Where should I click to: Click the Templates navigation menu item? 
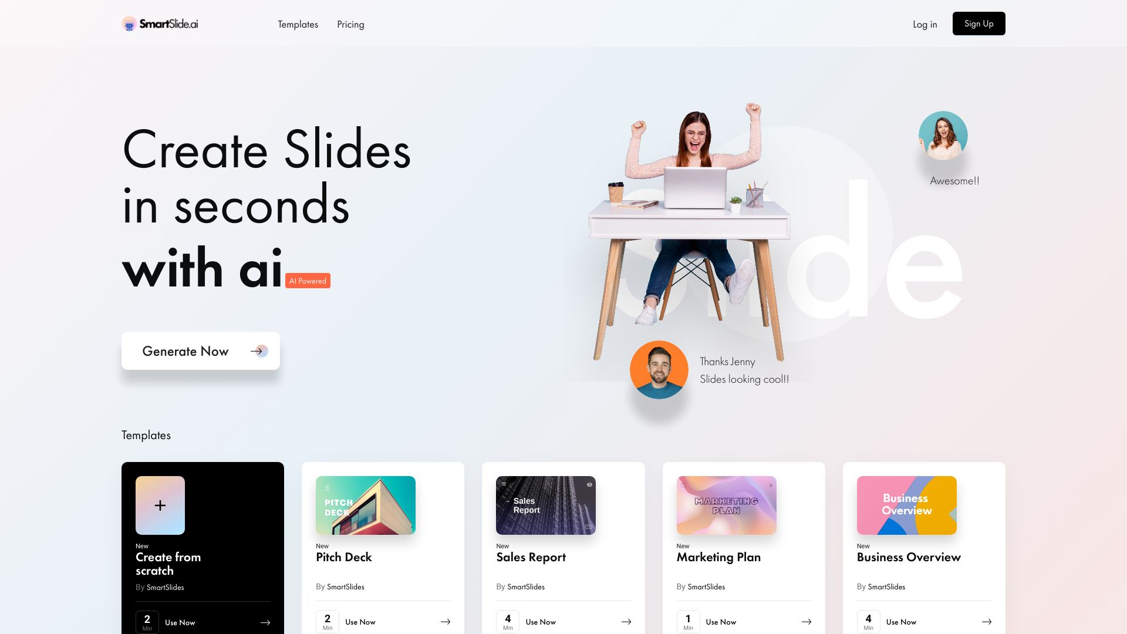[298, 23]
